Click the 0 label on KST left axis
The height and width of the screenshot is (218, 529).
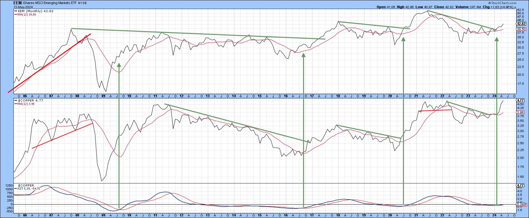[12, 204]
